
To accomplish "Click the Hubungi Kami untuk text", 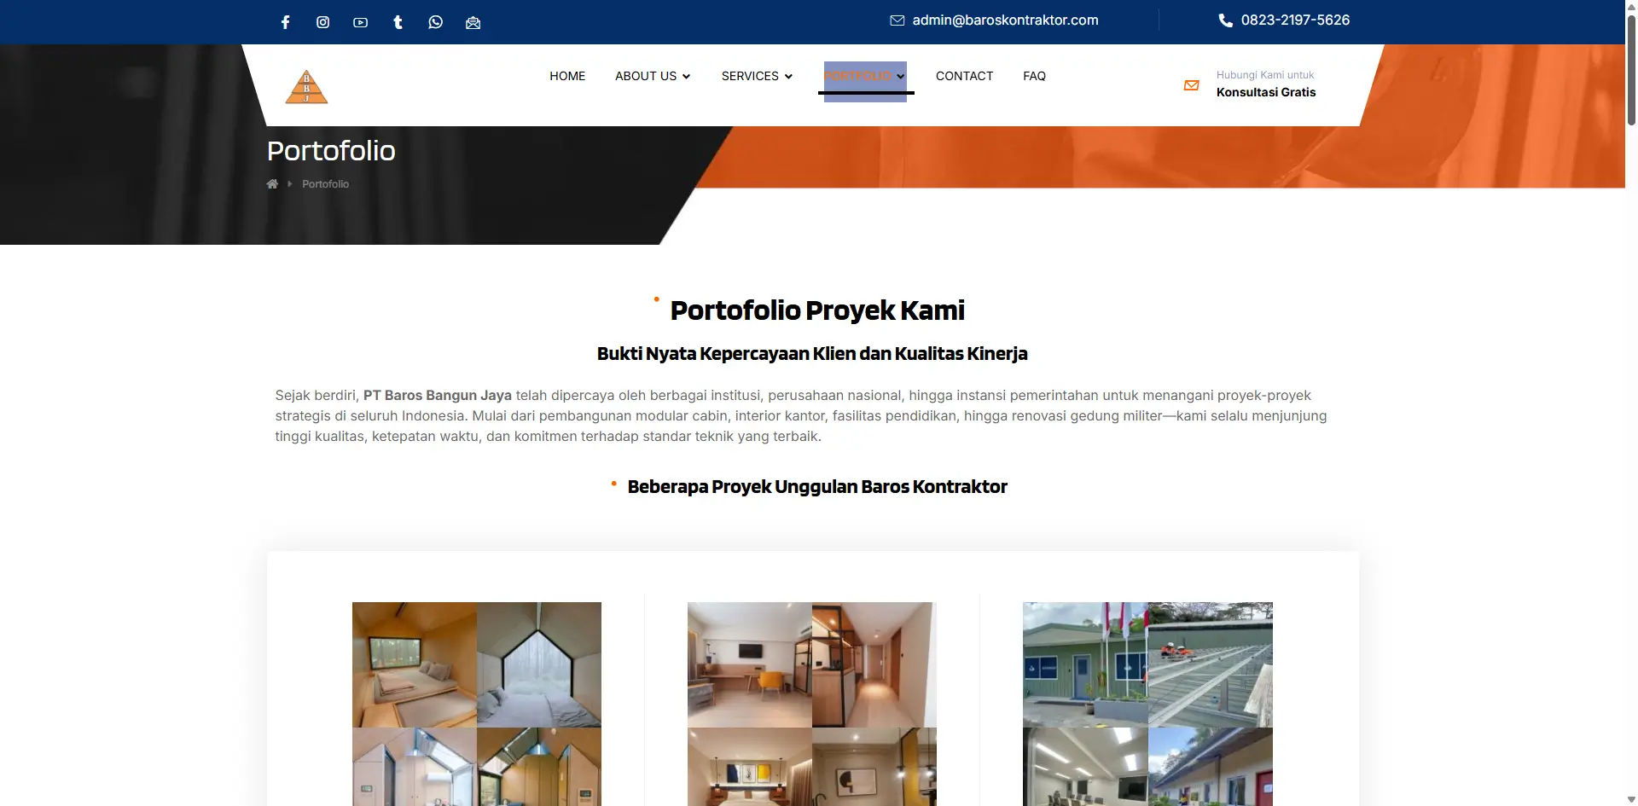I will [1265, 75].
